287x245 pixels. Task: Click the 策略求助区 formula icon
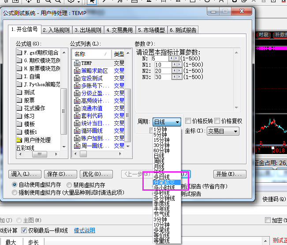tap(77, 70)
